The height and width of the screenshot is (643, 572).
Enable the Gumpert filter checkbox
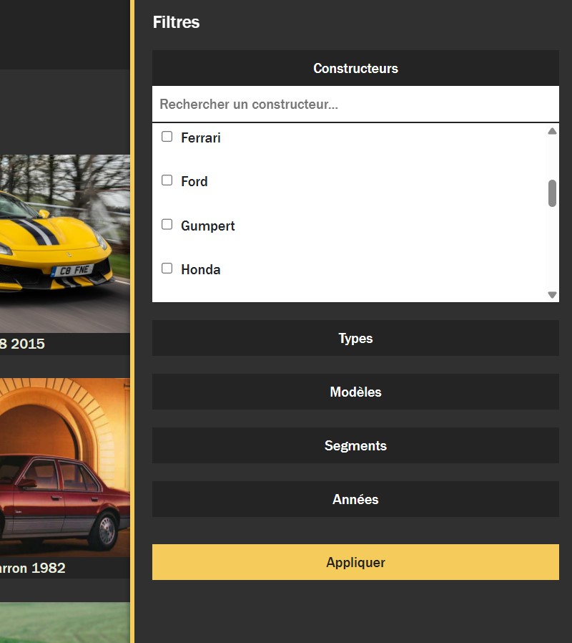(x=167, y=225)
